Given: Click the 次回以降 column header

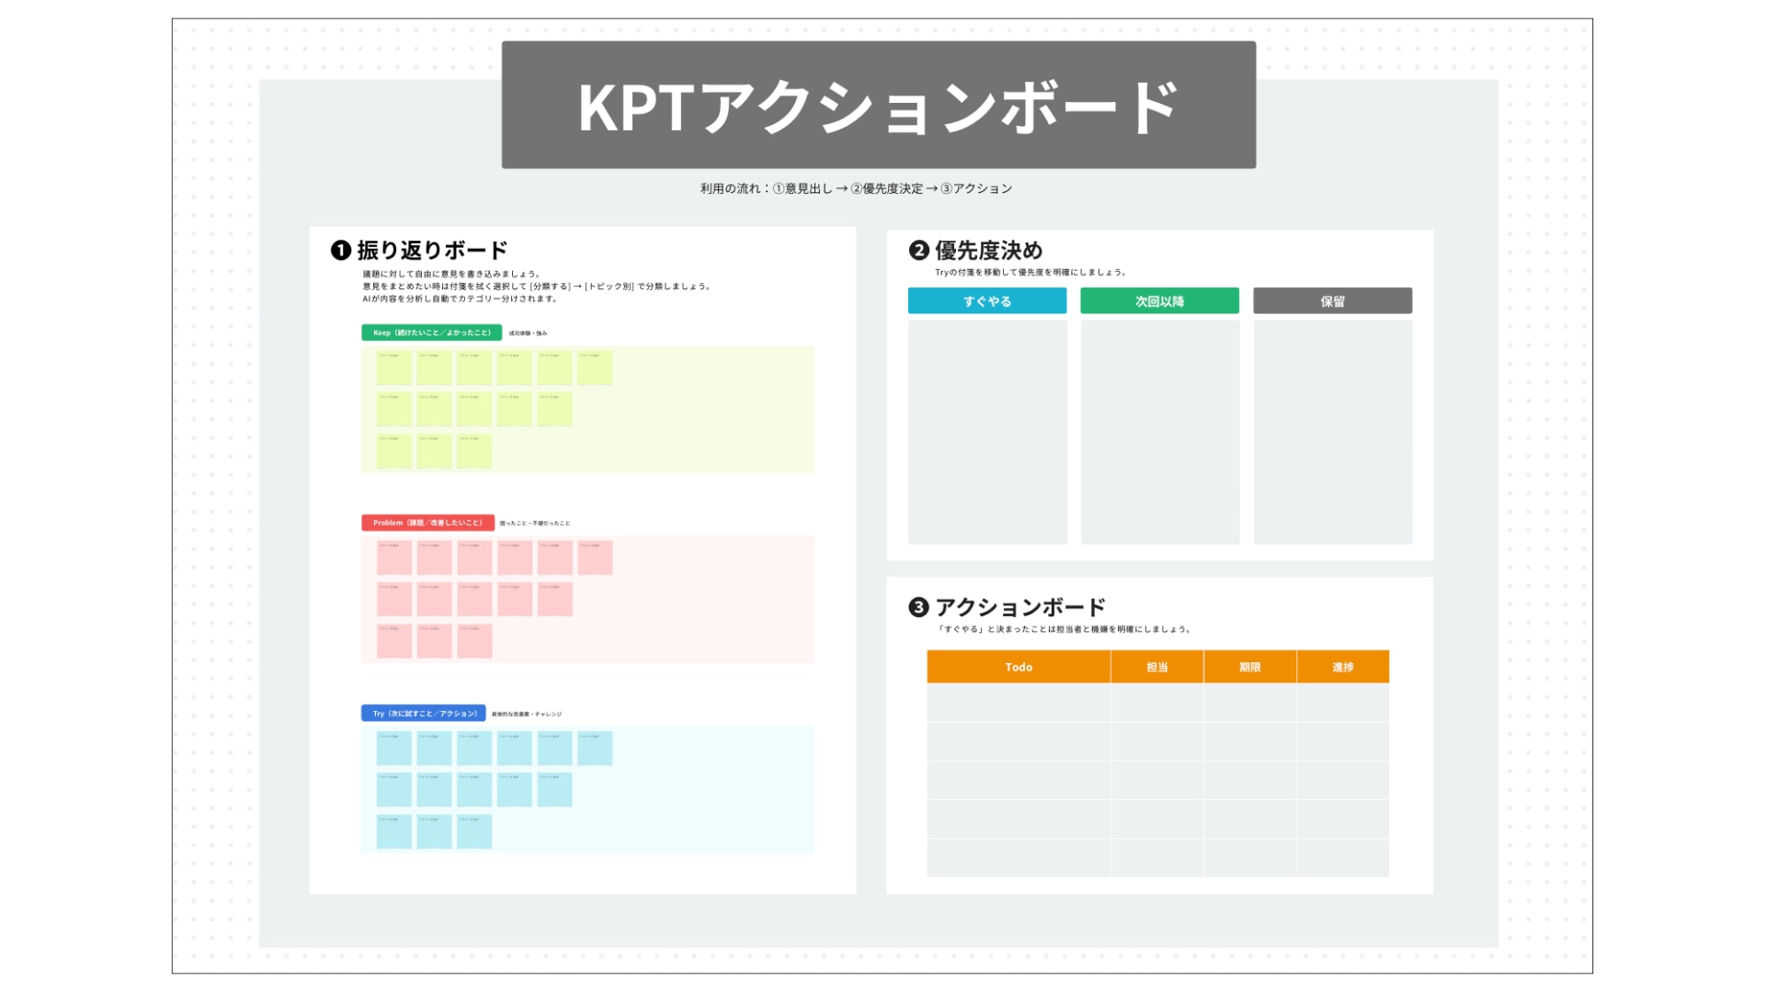Looking at the screenshot, I should (x=1159, y=301).
